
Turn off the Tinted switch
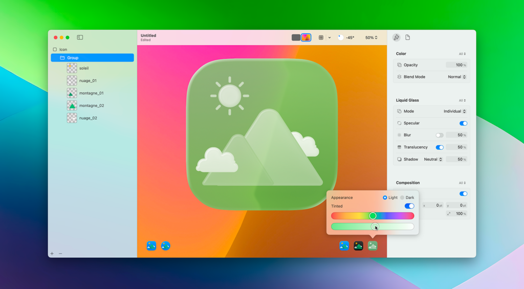(x=409, y=206)
